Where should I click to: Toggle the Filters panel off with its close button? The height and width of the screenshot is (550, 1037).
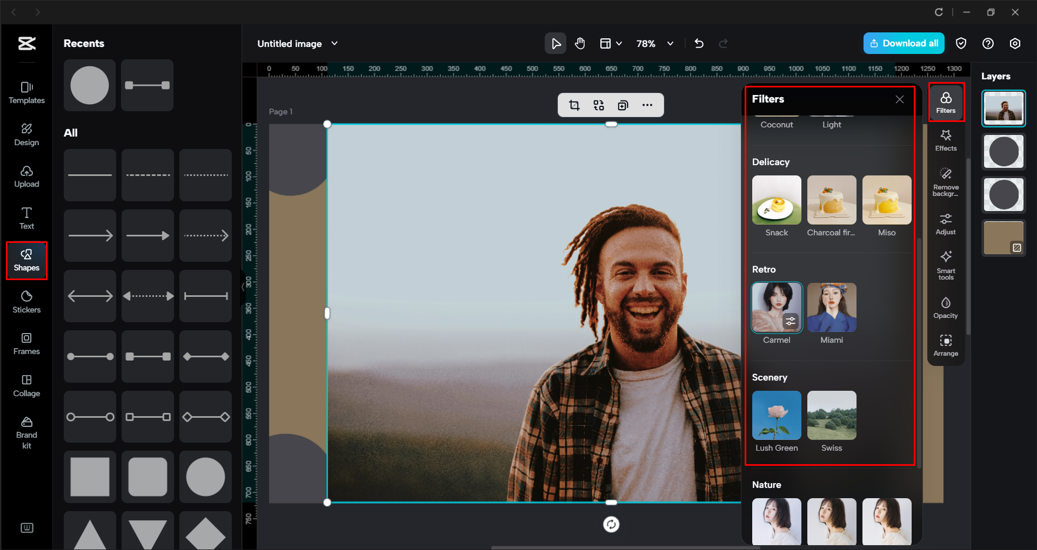click(x=899, y=99)
